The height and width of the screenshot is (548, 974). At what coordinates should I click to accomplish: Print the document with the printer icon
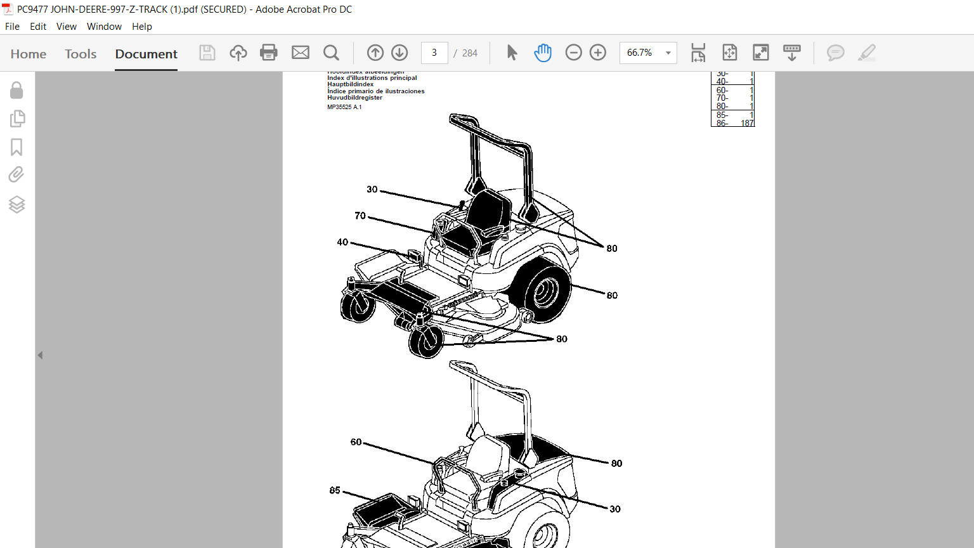coord(269,53)
